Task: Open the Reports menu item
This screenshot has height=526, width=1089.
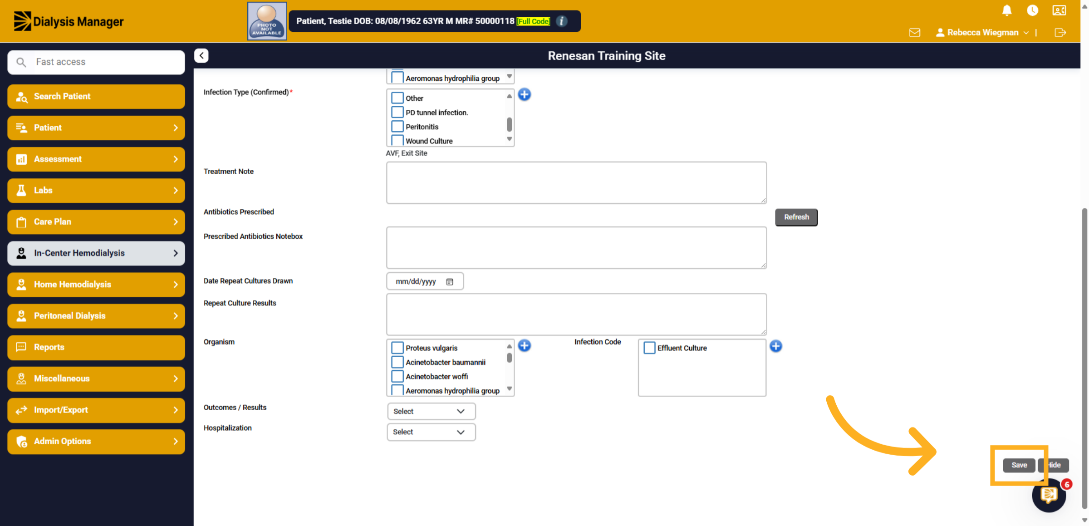Action: tap(96, 347)
